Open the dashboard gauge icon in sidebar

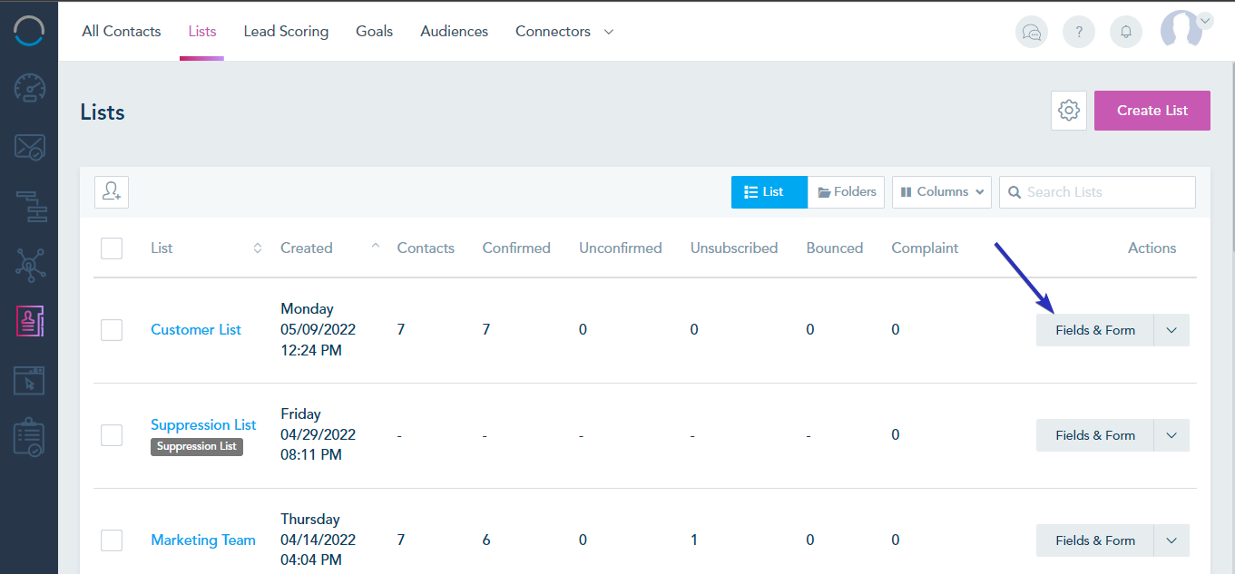click(x=29, y=89)
